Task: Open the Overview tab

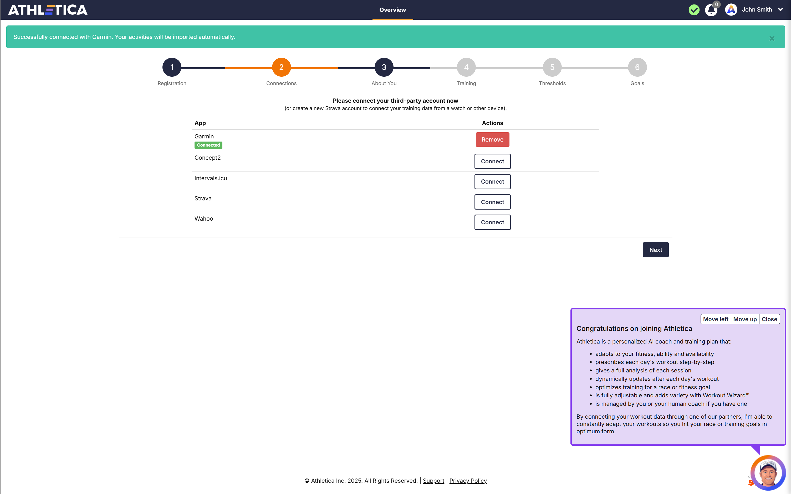Action: [392, 10]
